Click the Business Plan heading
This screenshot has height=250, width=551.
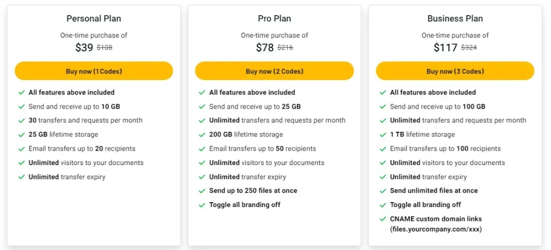(x=455, y=18)
